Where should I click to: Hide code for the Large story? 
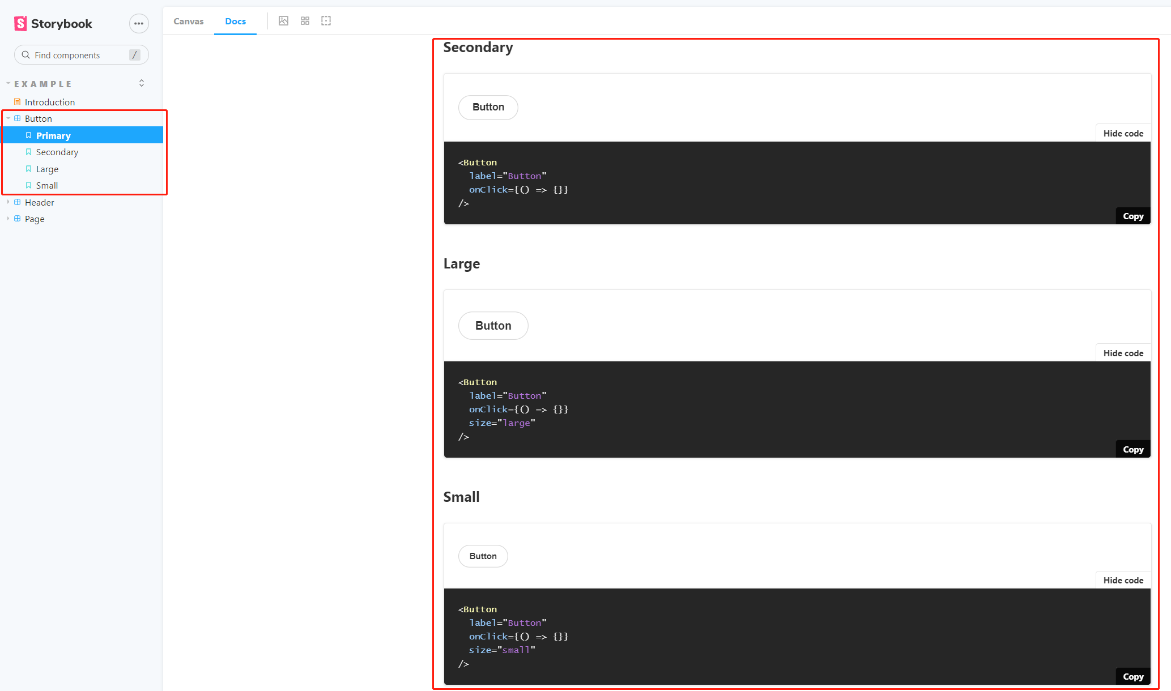pos(1123,353)
